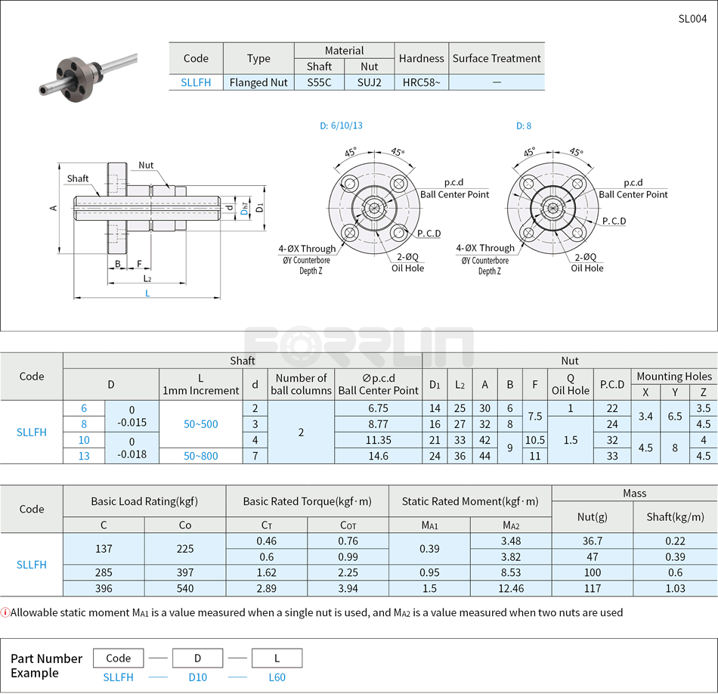Click the SUJ2 nut material cell

point(369,82)
